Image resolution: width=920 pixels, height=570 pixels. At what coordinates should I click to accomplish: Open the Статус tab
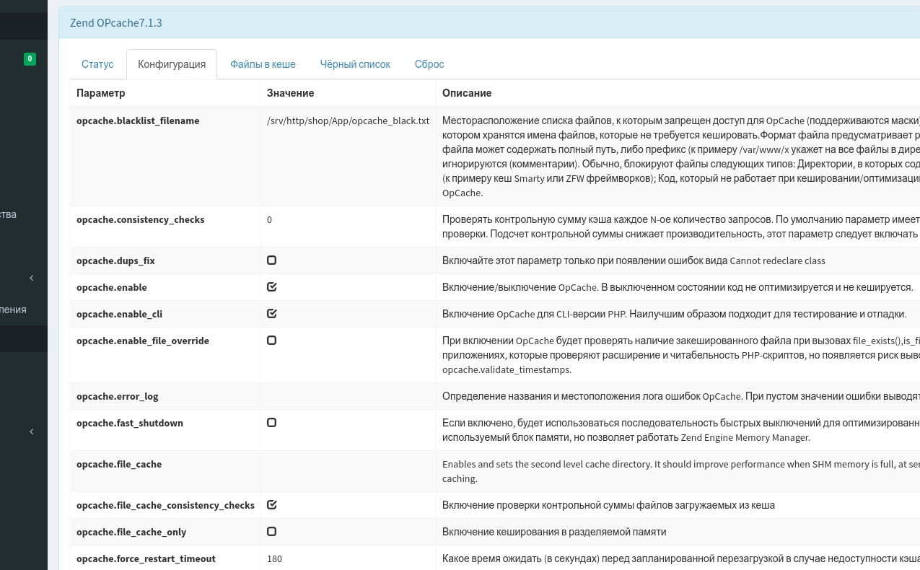[97, 64]
